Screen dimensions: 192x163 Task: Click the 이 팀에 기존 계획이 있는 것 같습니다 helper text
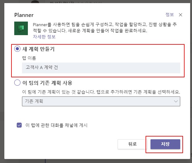pos(101,92)
